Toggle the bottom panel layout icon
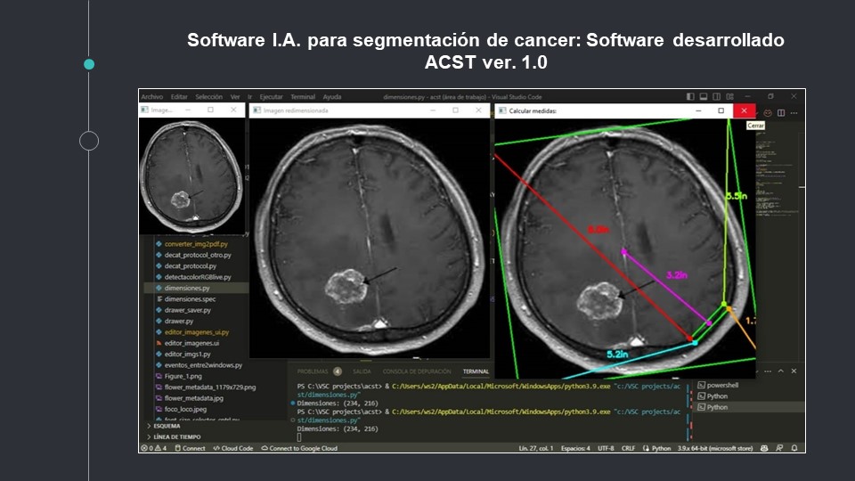 tap(704, 96)
